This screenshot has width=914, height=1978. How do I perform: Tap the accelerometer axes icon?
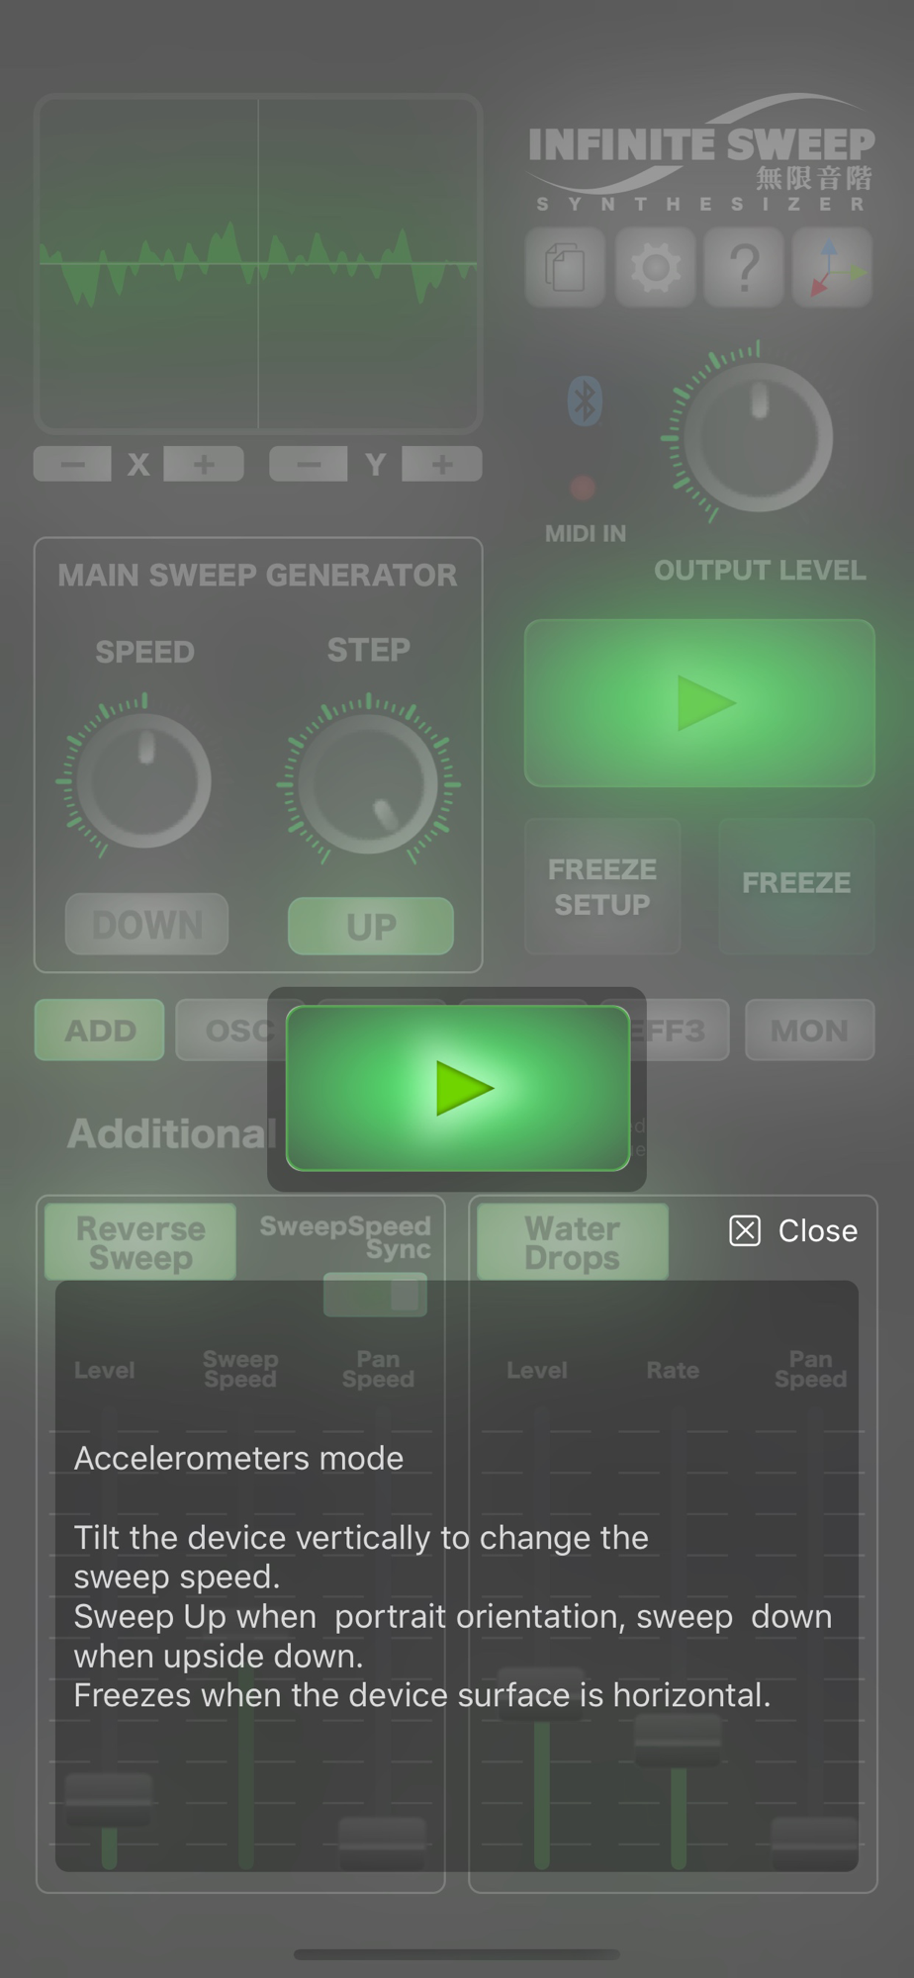tap(832, 267)
